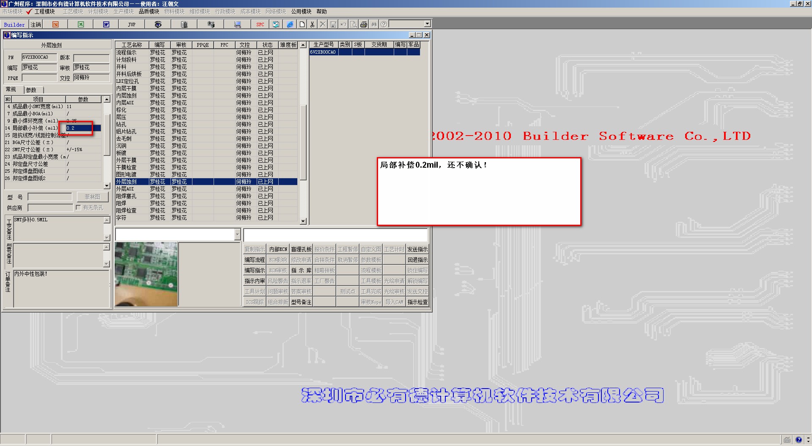812x446 pixels.
Task: Click the X delete icon in toolbar
Action: click(x=323, y=24)
